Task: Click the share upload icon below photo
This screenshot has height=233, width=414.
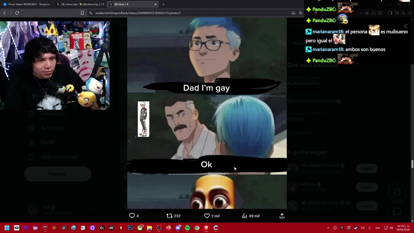Action: tap(282, 216)
